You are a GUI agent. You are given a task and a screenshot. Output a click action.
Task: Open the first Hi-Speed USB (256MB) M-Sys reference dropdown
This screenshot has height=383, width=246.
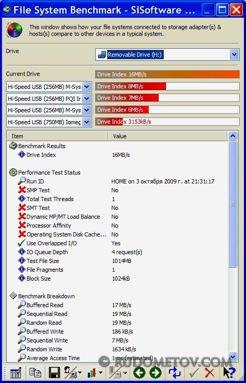click(x=87, y=86)
